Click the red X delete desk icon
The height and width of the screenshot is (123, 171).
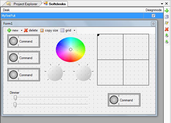pos(167,29)
